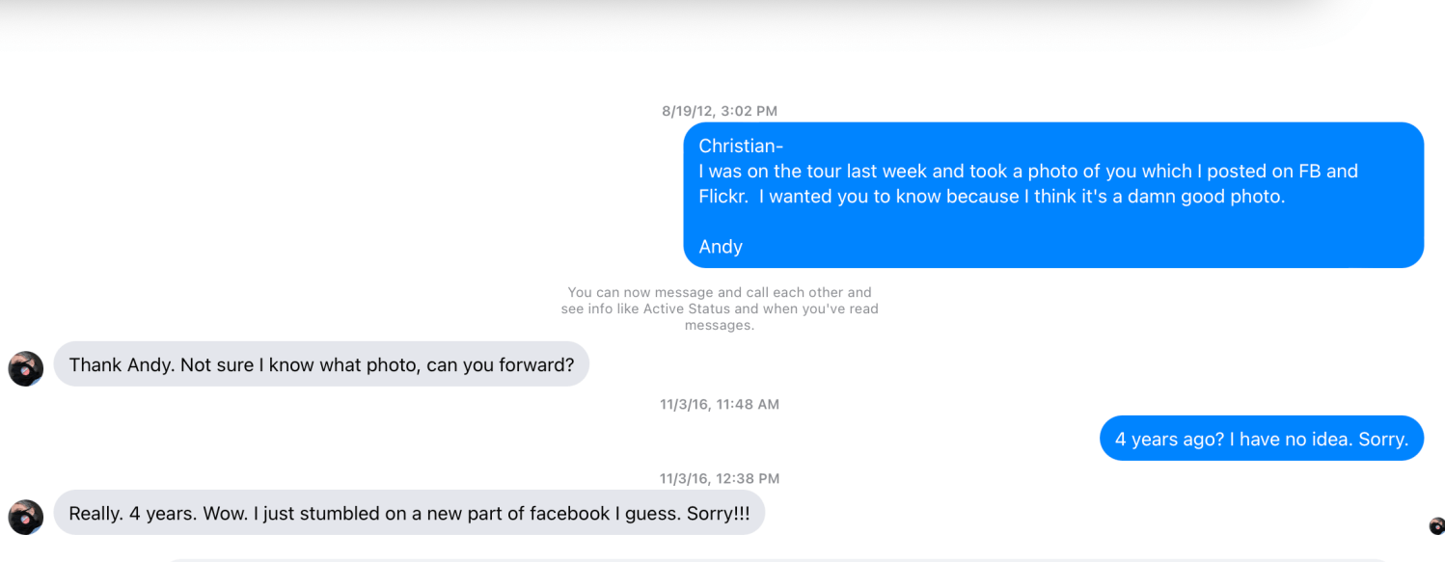Click the "11/3/16, 11:48 AM" timestamp
This screenshot has height=562, width=1445.
click(720, 404)
